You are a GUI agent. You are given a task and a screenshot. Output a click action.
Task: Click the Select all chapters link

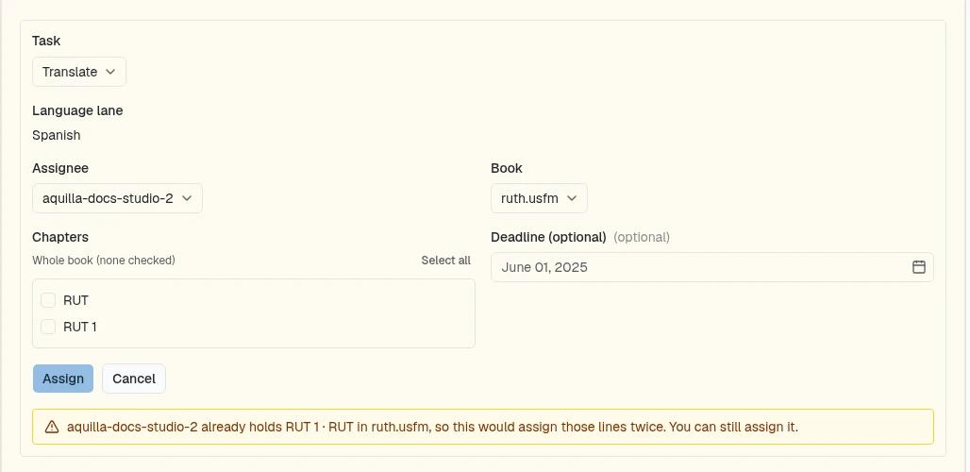pyautogui.click(x=446, y=261)
